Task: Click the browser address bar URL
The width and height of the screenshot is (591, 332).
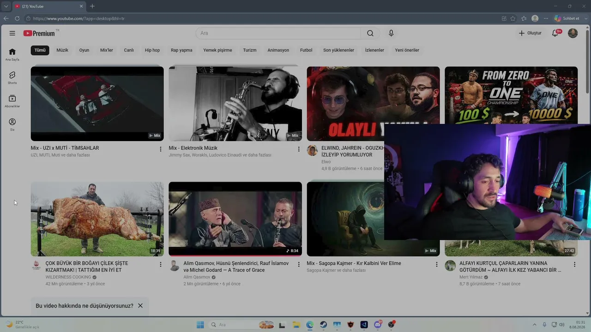Action: point(78,18)
